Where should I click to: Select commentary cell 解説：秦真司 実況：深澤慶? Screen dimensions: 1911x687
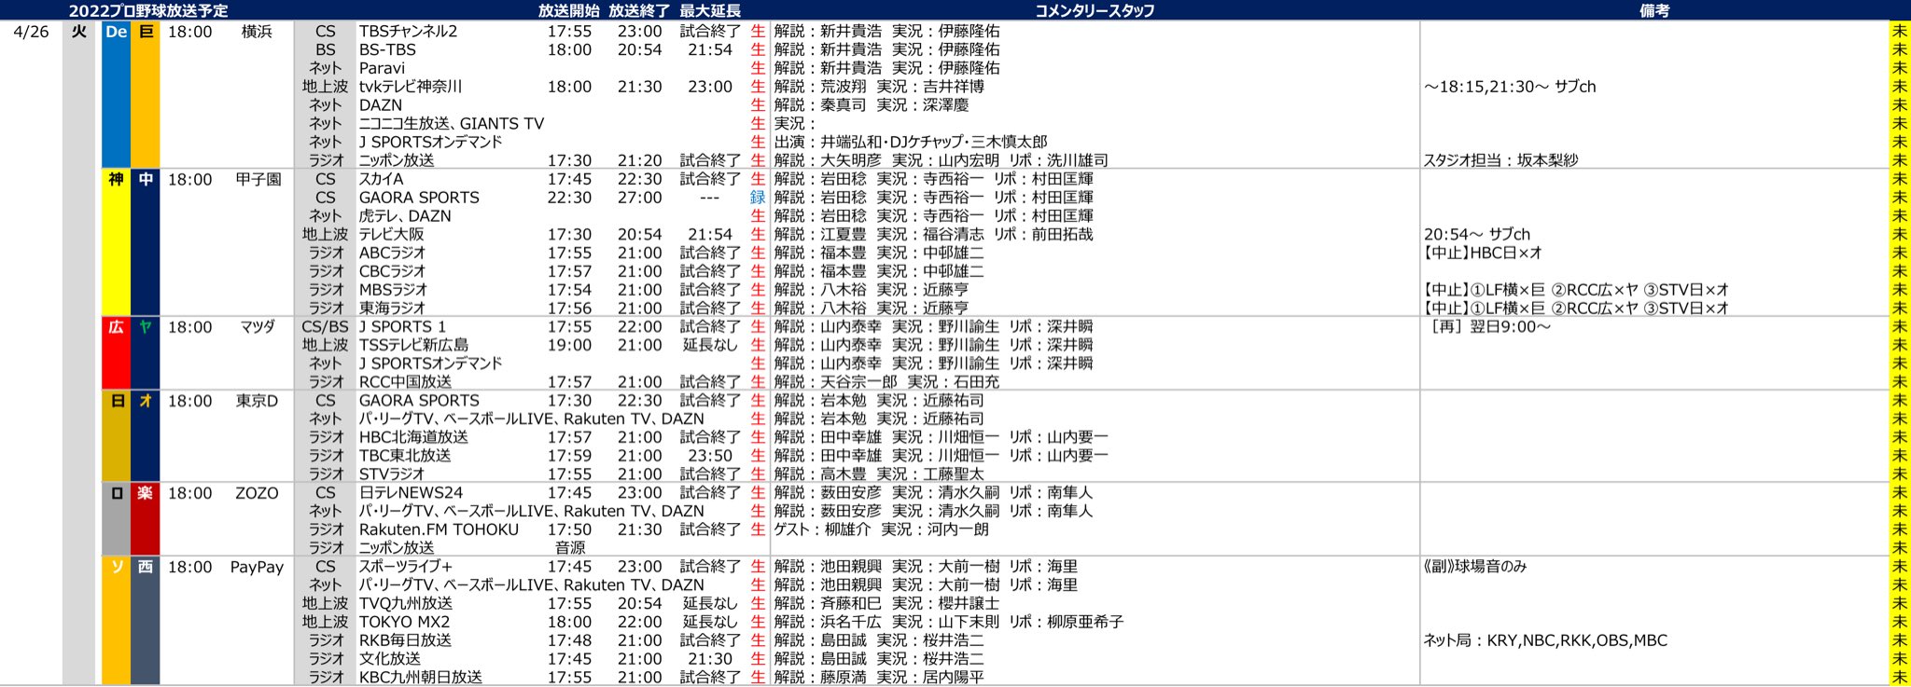tap(872, 105)
